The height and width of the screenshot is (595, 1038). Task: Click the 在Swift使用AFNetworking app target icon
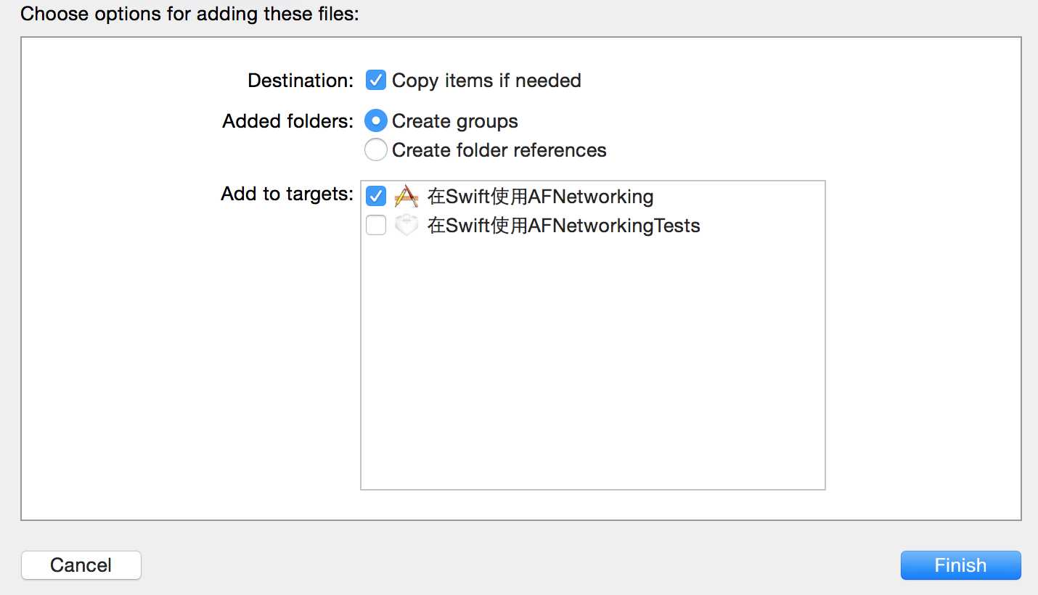[x=406, y=196]
